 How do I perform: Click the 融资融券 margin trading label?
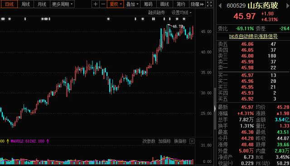click(x=156, y=13)
